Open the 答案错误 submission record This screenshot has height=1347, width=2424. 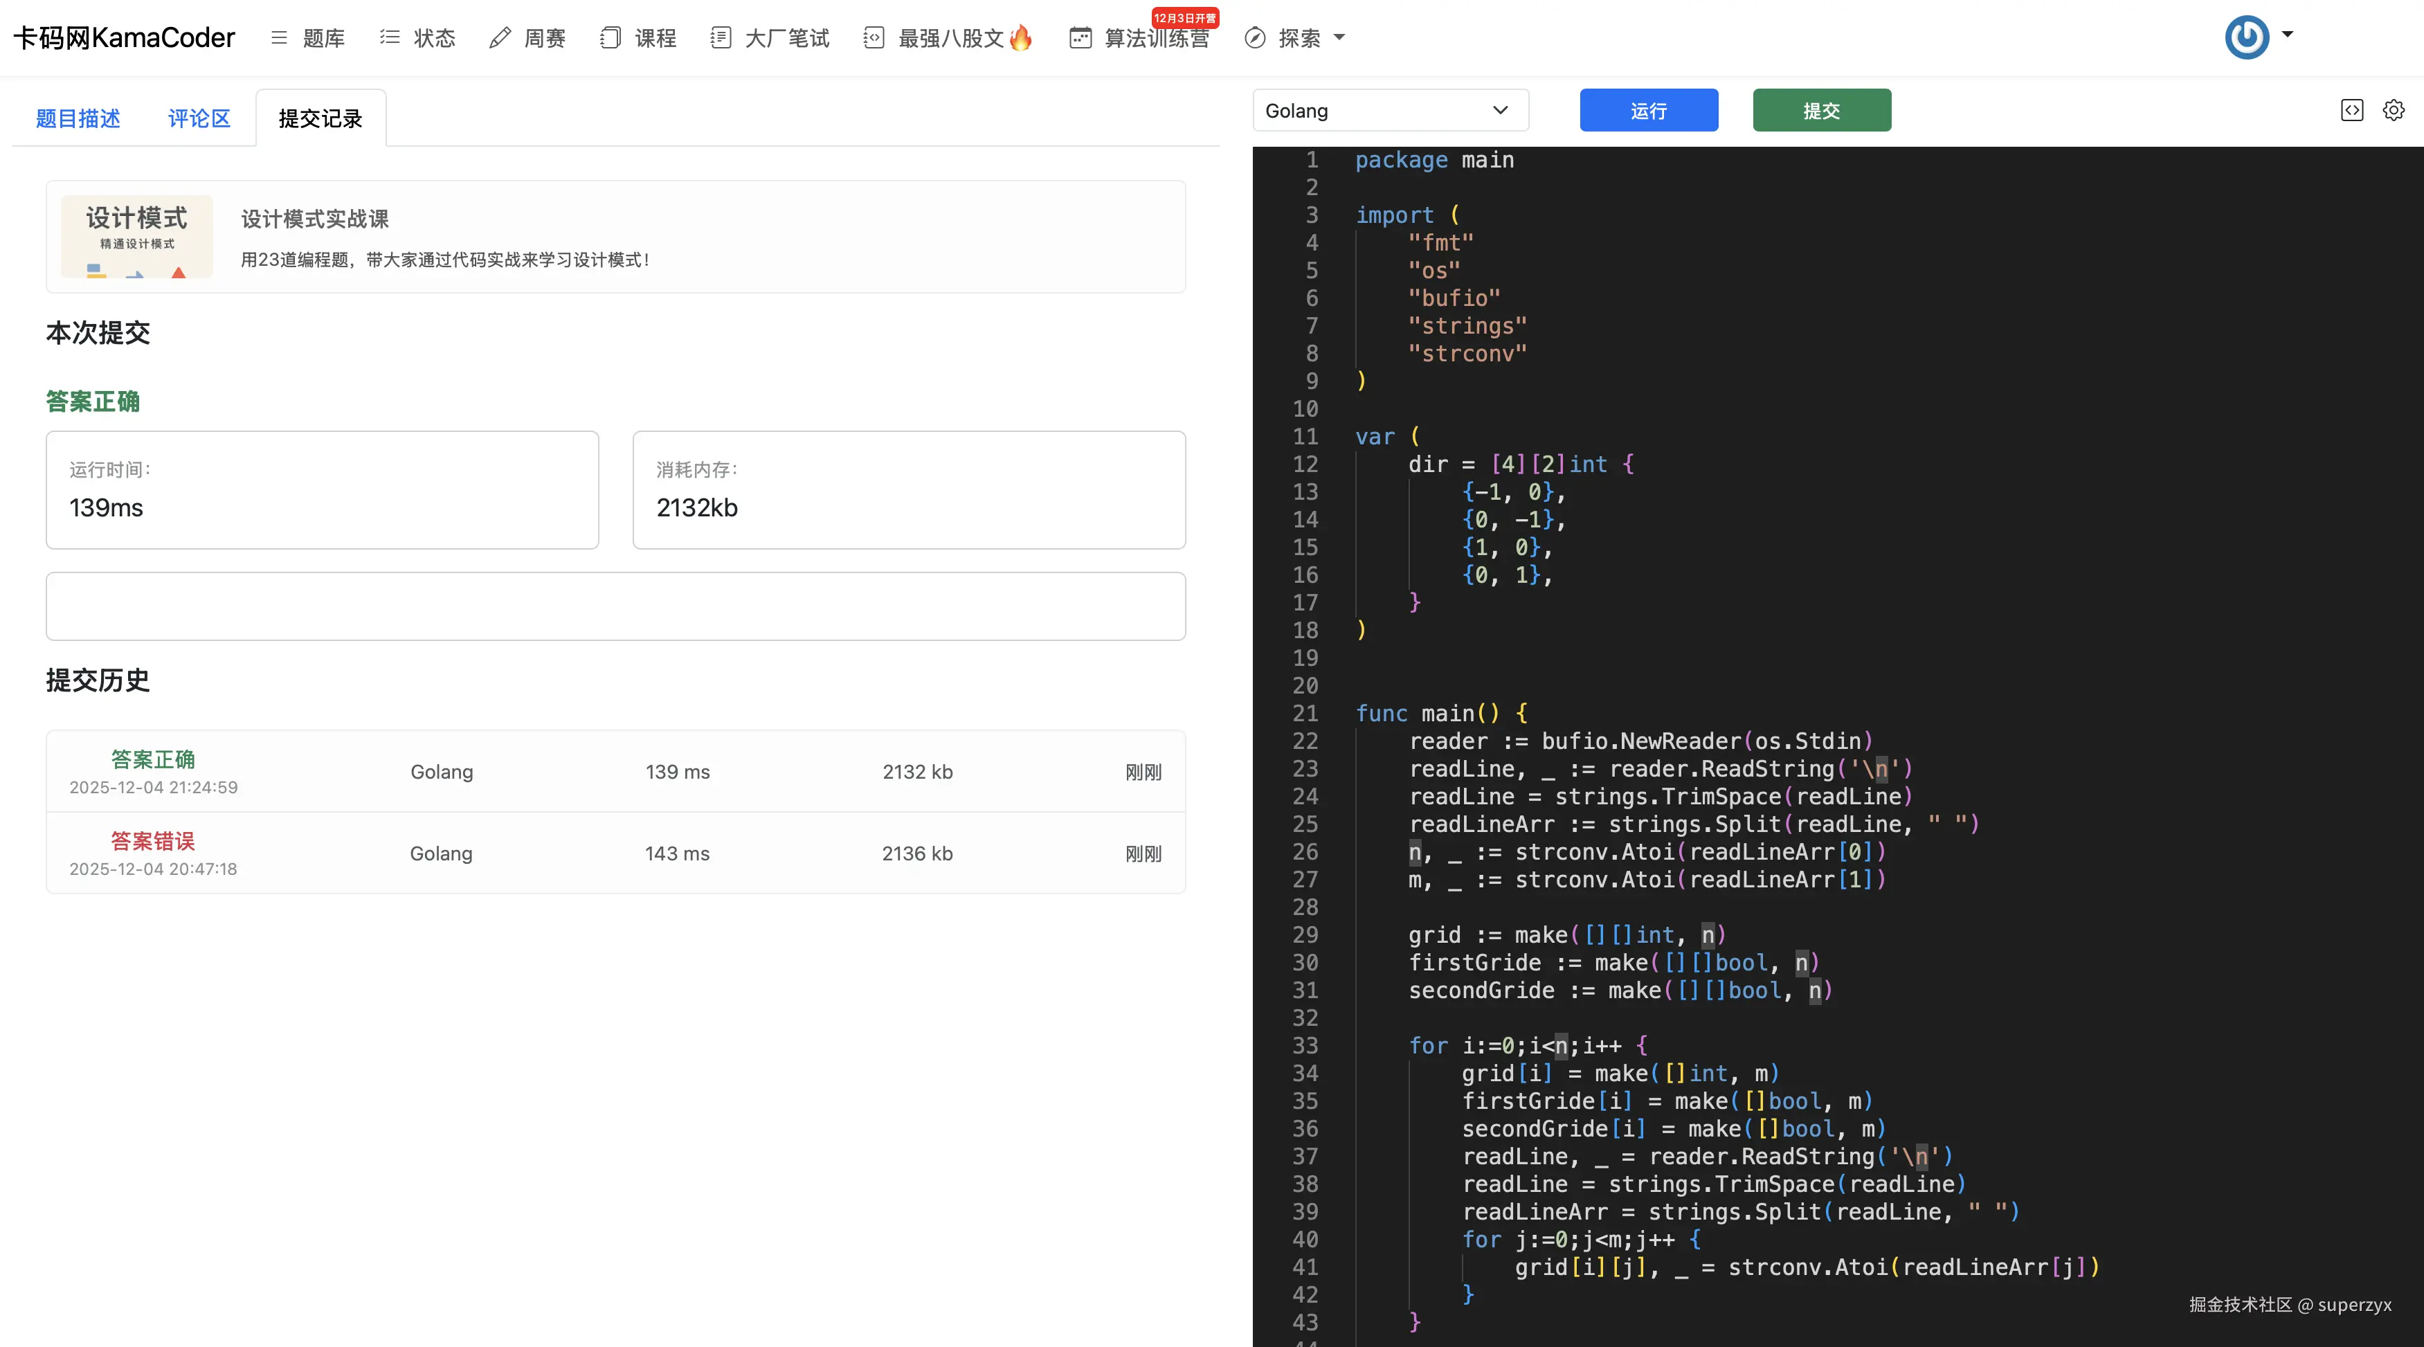click(x=152, y=840)
